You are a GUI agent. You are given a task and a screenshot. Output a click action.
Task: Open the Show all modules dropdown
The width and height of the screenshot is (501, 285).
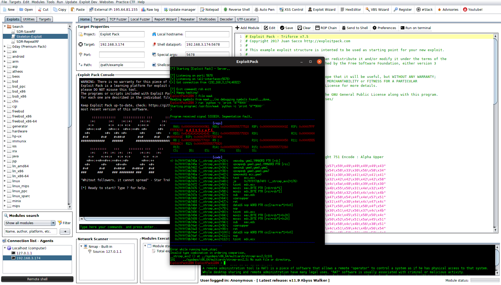click(30, 223)
